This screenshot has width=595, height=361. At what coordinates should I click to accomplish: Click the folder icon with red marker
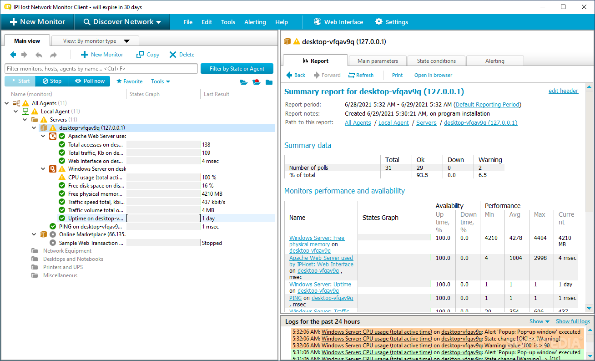(x=257, y=82)
